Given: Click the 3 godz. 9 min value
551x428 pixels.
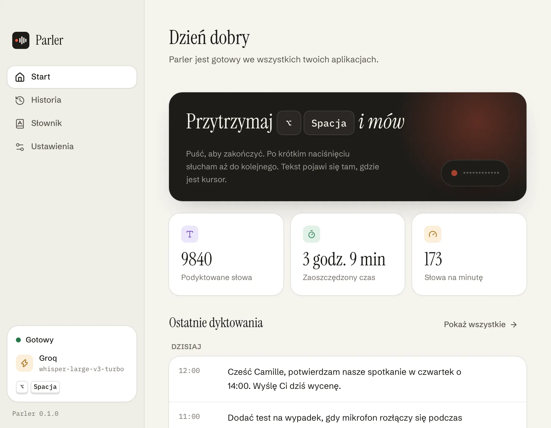Looking at the screenshot, I should pyautogui.click(x=344, y=260).
